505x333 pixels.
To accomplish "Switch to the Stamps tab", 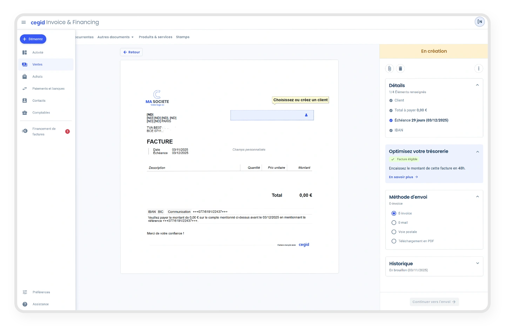I will coord(183,37).
